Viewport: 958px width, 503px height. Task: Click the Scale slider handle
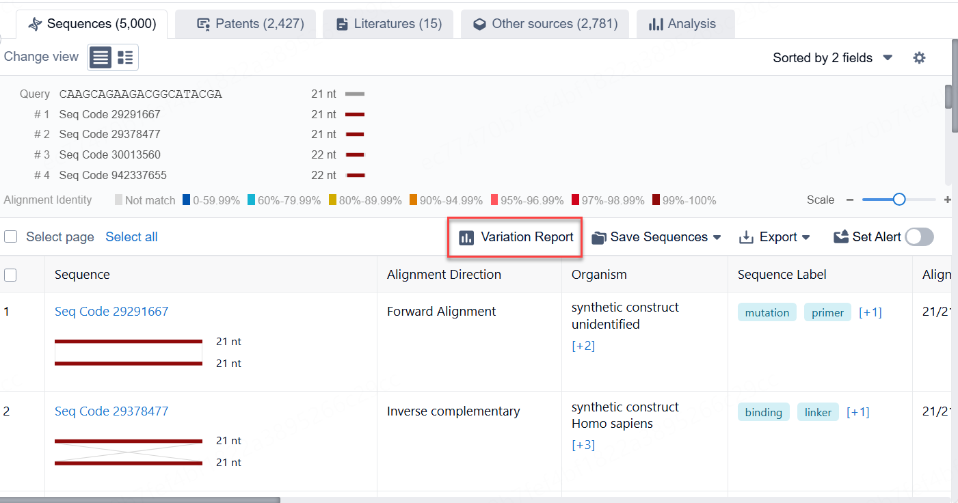tap(899, 200)
